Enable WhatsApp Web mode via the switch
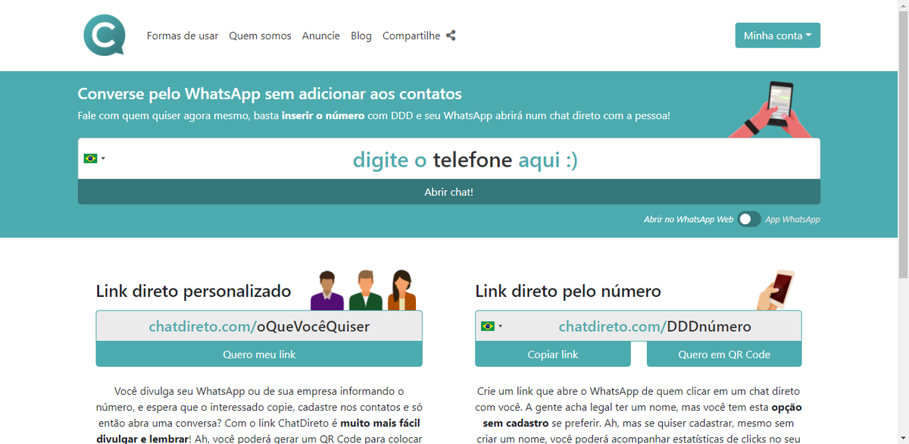This screenshot has width=909, height=444. pyautogui.click(x=748, y=218)
